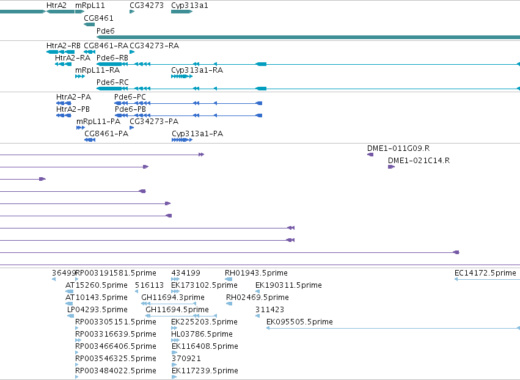Select the CG8461 gene label
The image size is (520, 380).
(98, 18)
